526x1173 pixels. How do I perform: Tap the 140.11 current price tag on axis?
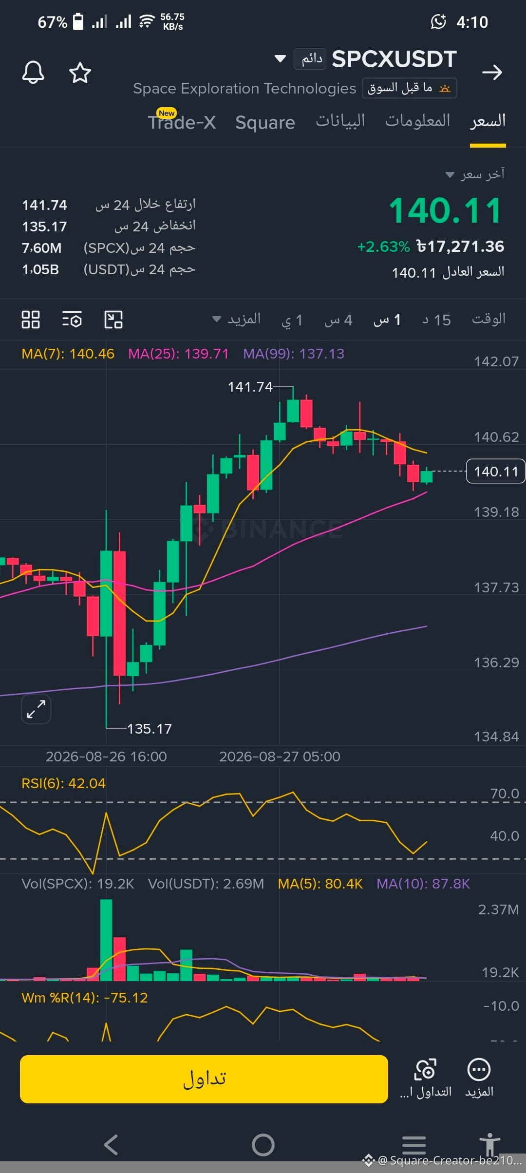[x=495, y=471]
